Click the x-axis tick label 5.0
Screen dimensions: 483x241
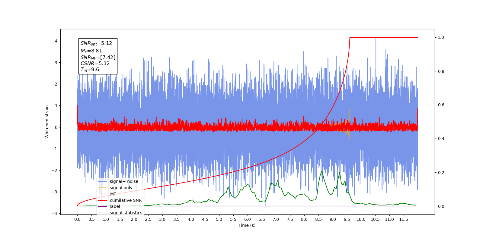(219, 219)
